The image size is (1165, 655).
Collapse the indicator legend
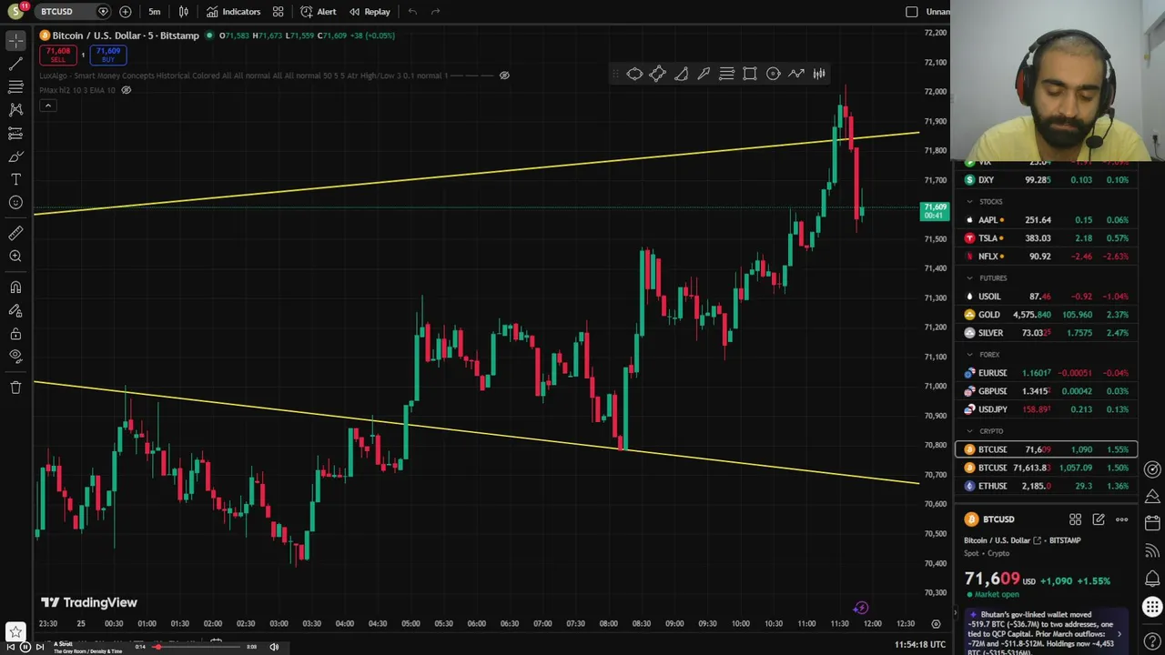(x=47, y=106)
